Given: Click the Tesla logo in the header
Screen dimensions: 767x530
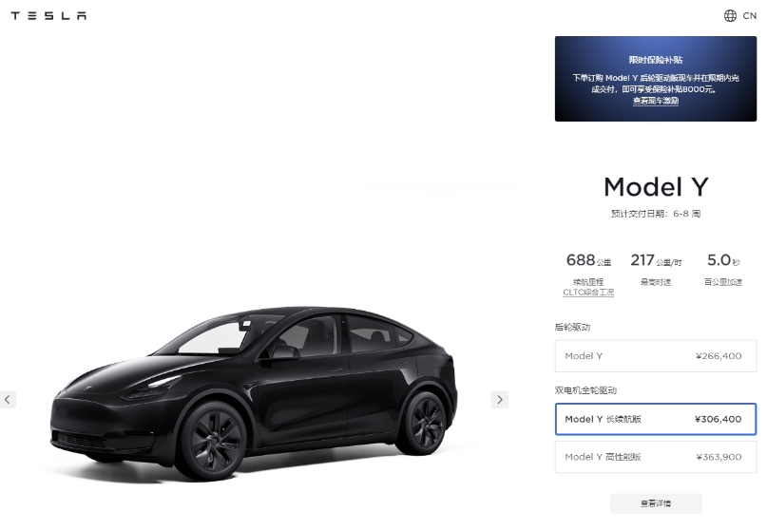Looking at the screenshot, I should (x=48, y=15).
